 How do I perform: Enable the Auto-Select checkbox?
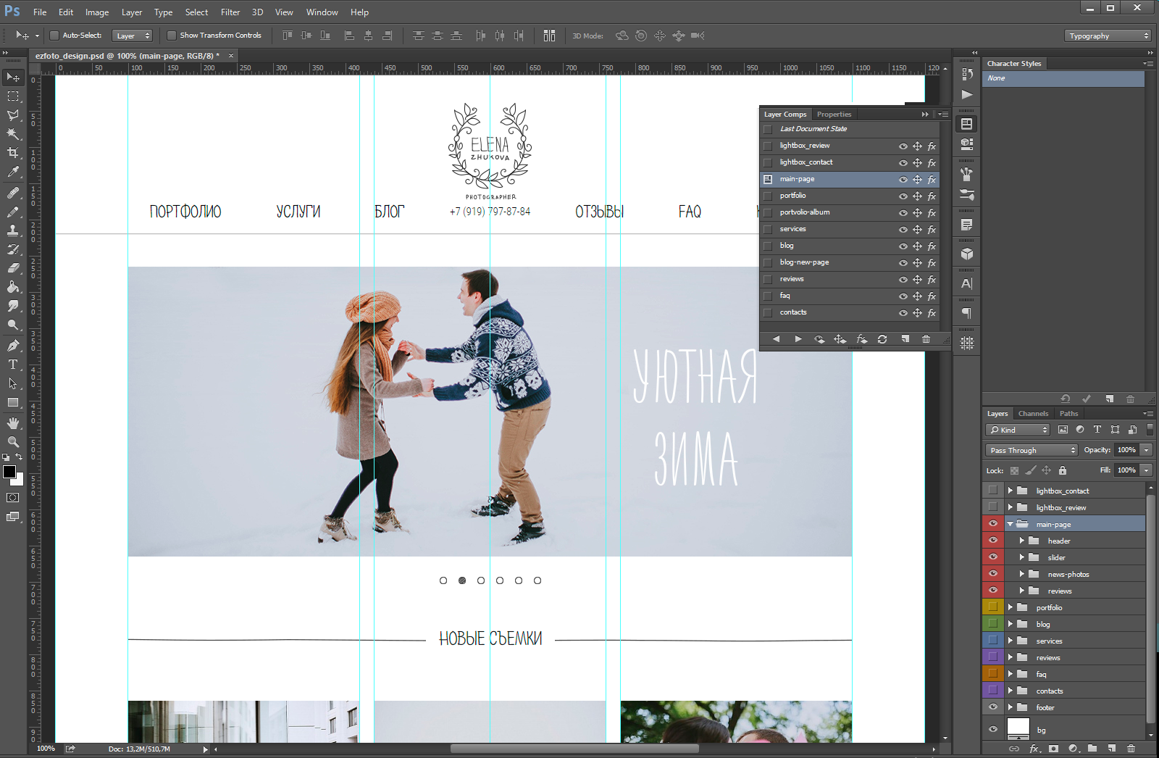(x=54, y=36)
